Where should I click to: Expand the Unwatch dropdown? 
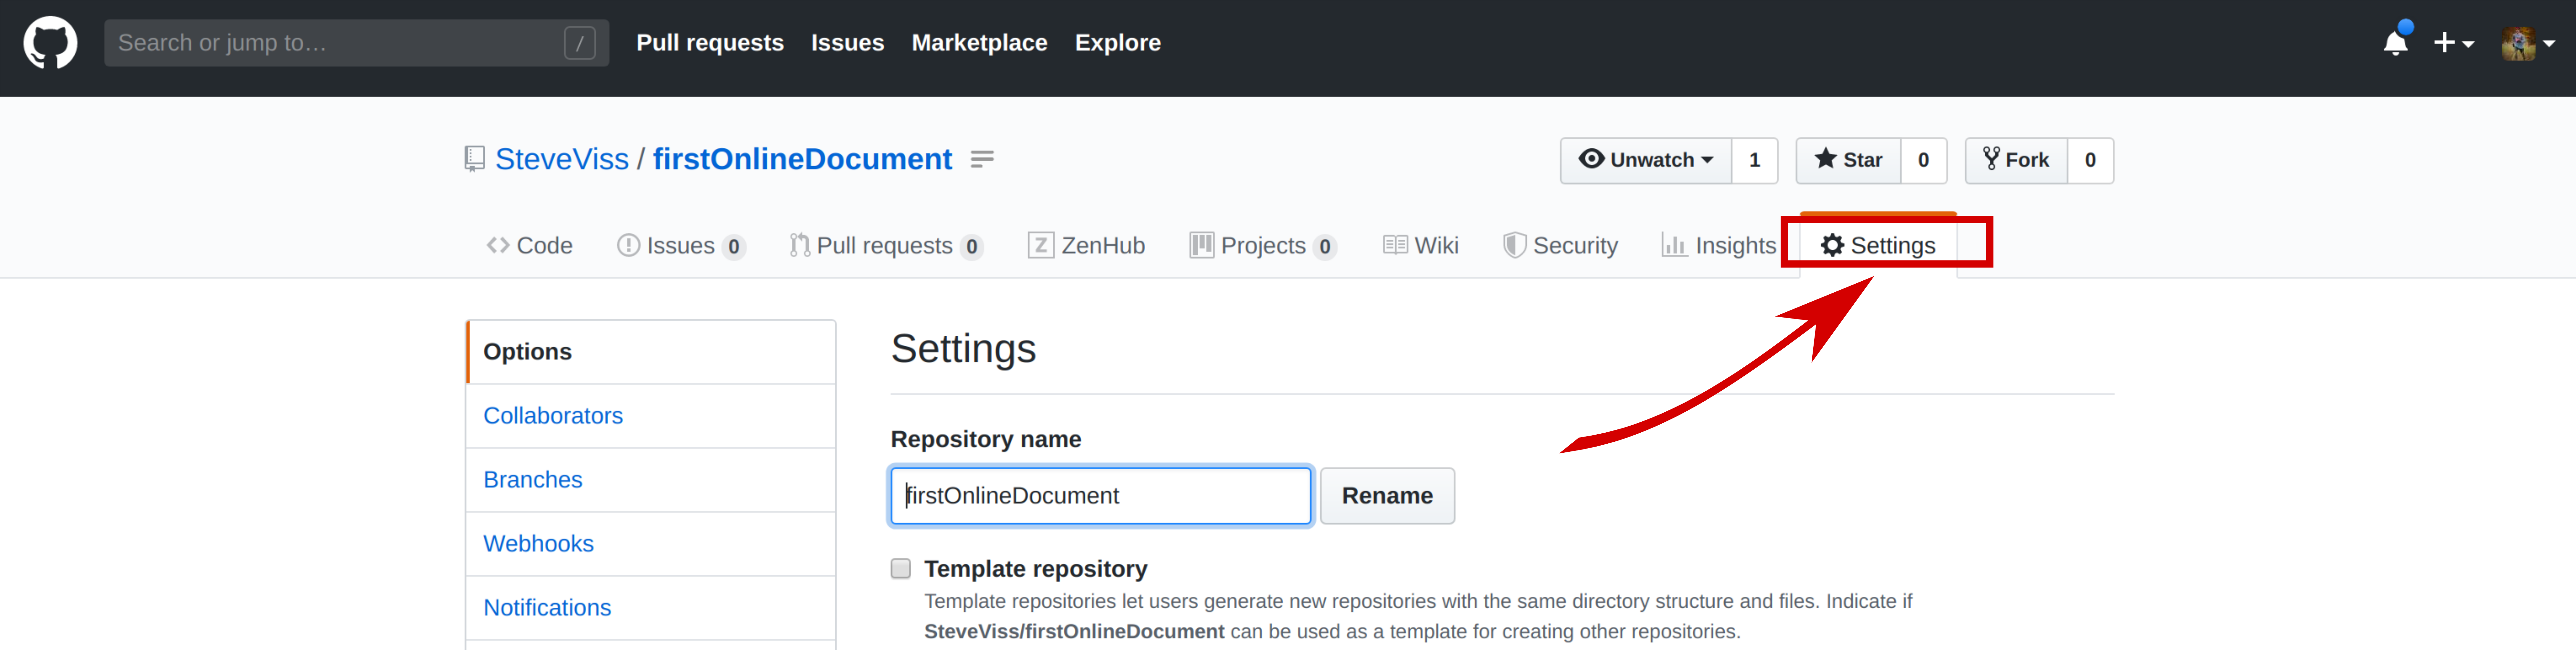point(1646,160)
